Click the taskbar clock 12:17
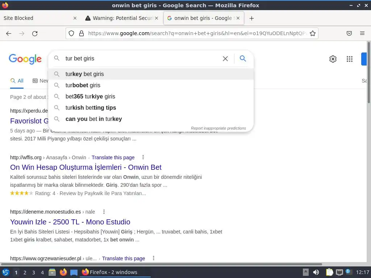 pyautogui.click(x=362, y=272)
